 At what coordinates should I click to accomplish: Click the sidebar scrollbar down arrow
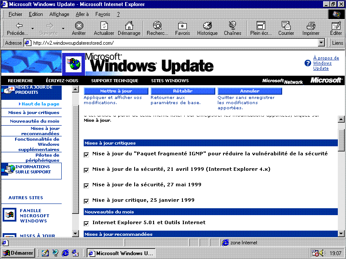(x=75, y=233)
